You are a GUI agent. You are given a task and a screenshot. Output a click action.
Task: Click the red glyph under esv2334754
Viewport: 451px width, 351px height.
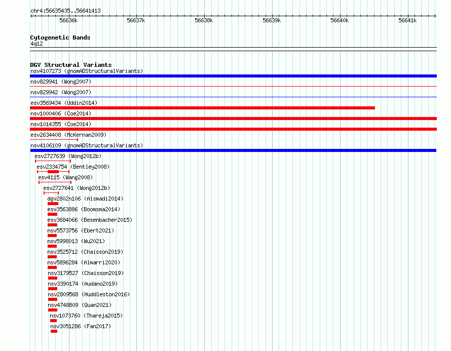(53, 172)
